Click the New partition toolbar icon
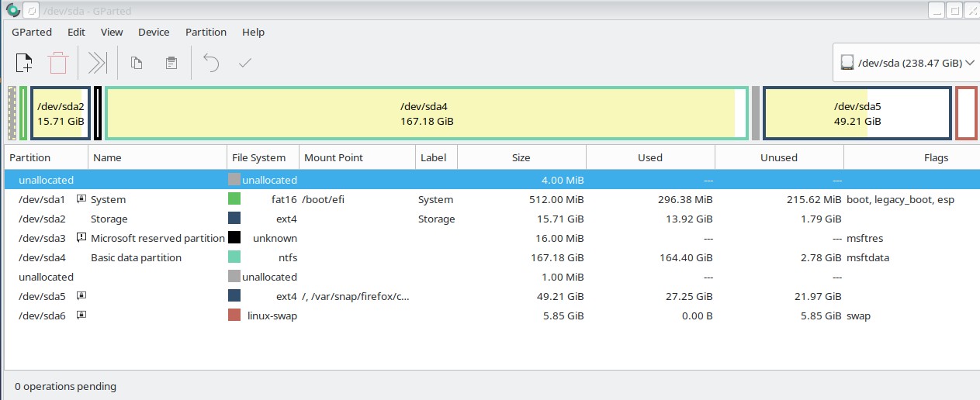This screenshot has height=400, width=980. [24, 63]
